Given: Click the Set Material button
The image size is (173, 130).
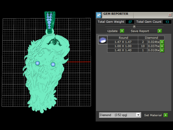Looking at the screenshot, I should pos(153,115).
